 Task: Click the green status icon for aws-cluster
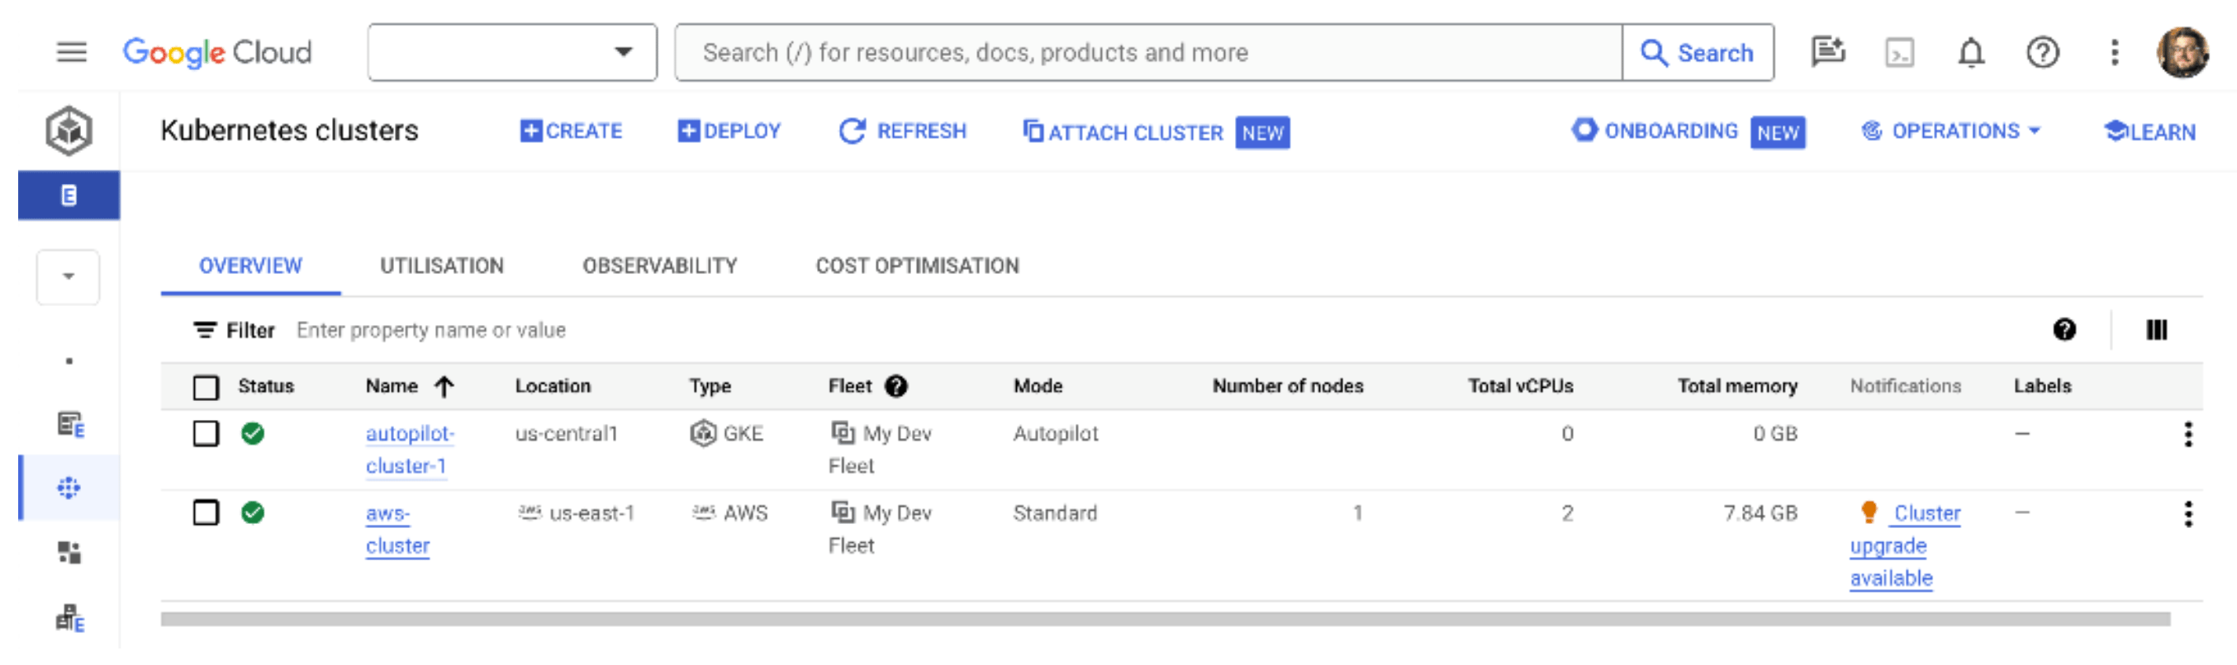(253, 513)
